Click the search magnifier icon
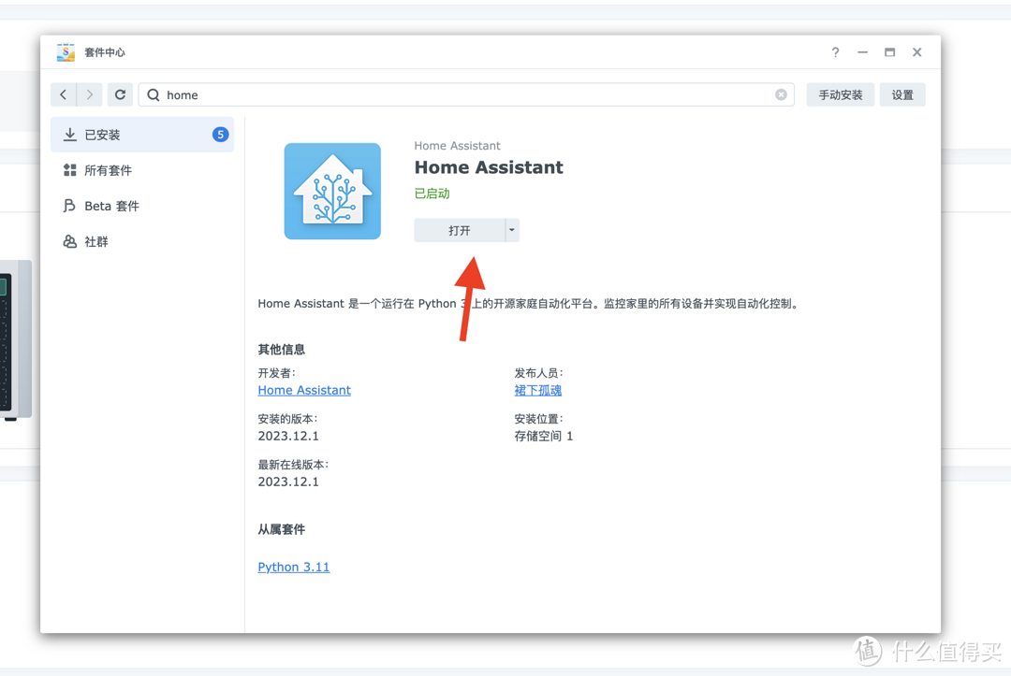 click(x=154, y=94)
